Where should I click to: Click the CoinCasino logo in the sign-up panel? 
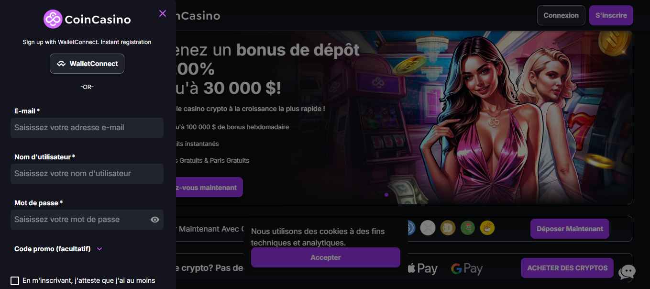pos(87,19)
